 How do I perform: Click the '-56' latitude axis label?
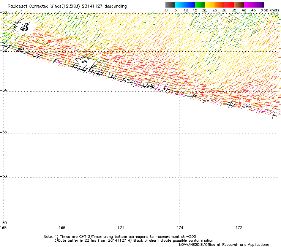pyautogui.click(x=3, y=132)
